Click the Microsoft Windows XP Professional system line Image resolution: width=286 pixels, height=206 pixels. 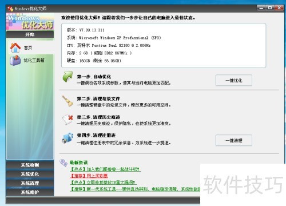tap(114, 38)
